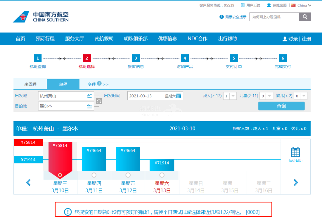Open the China region language dropdown
The height and width of the screenshot is (221, 322).
tap(301, 5)
